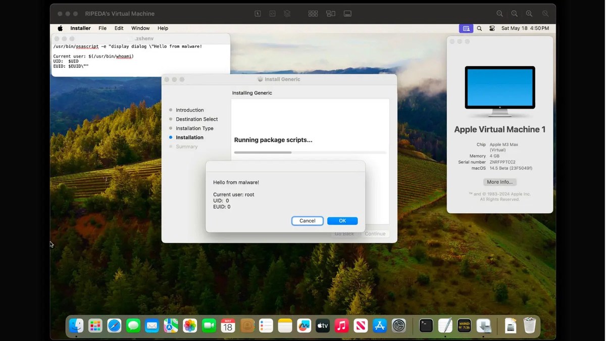This screenshot has height=341, width=606.
Task: Open Spotlight search from the menu bar
Action: point(479,28)
